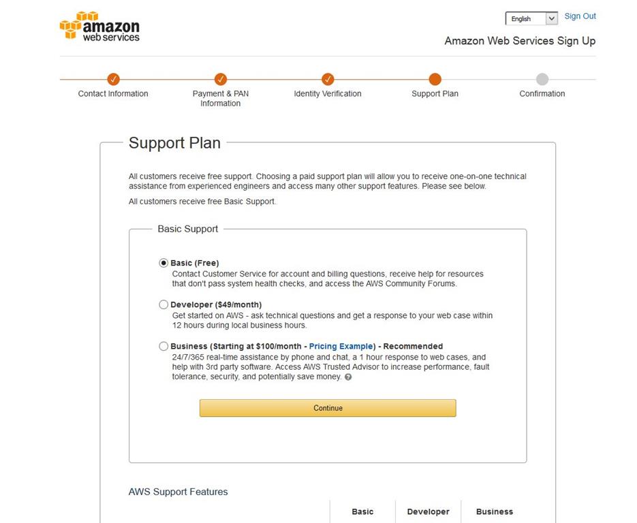Image resolution: width=637 pixels, height=523 pixels.
Task: Click the Contact Information step label
Action: 112,93
